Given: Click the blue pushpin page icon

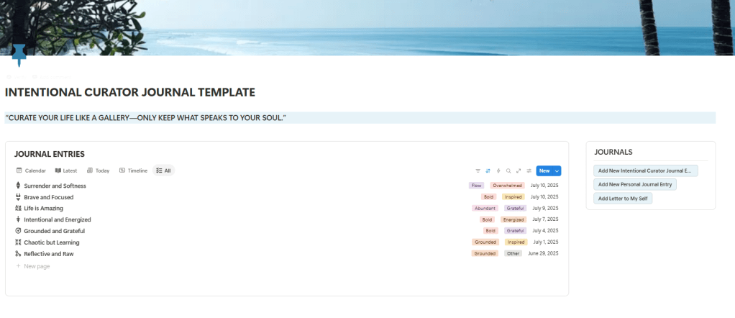Looking at the screenshot, I should pos(18,53).
